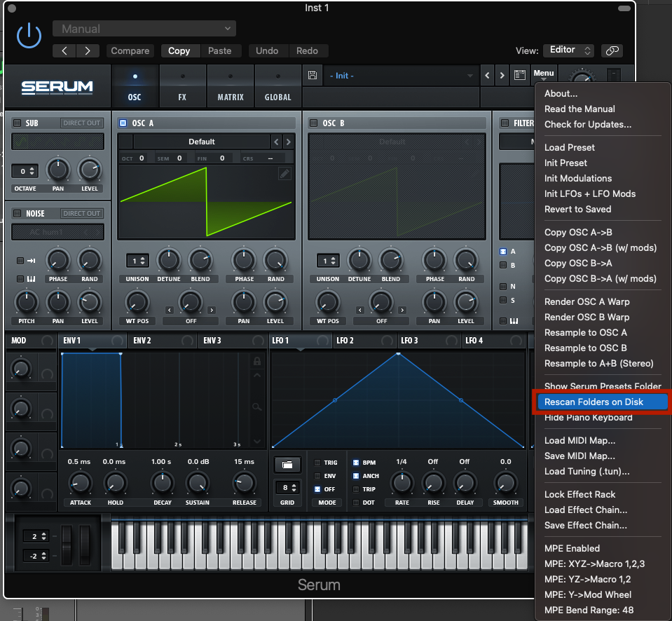This screenshot has height=621, width=672.
Task: Click the LFO RATE knob
Action: pos(402,483)
